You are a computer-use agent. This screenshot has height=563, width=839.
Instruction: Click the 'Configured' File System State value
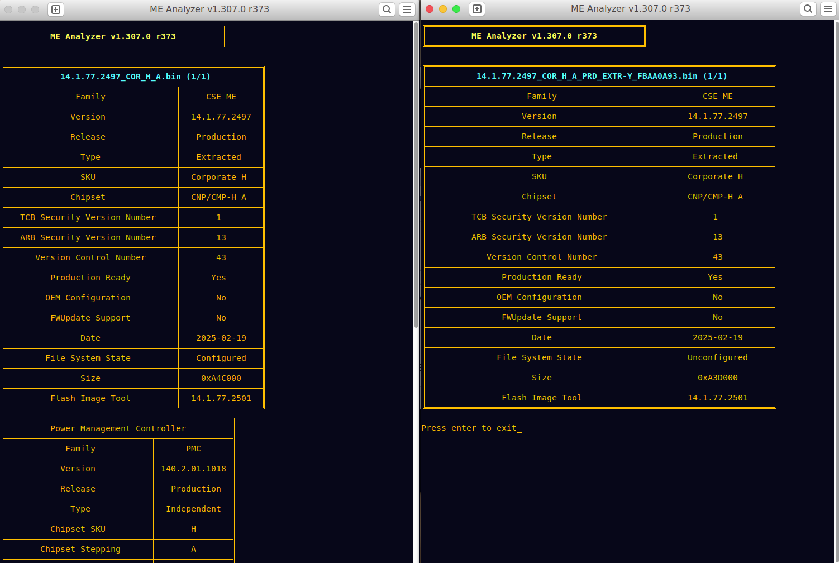(x=221, y=358)
